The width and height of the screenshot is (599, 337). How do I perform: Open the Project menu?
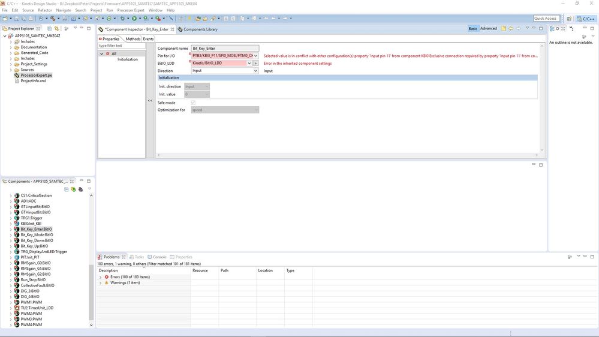[x=96, y=10]
